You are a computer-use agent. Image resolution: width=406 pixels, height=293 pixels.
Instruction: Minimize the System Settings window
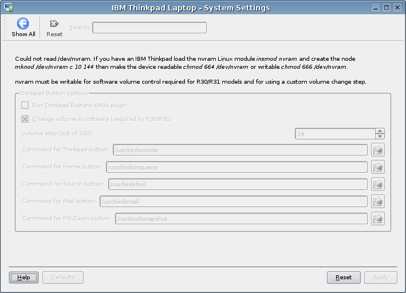(x=376, y=7)
